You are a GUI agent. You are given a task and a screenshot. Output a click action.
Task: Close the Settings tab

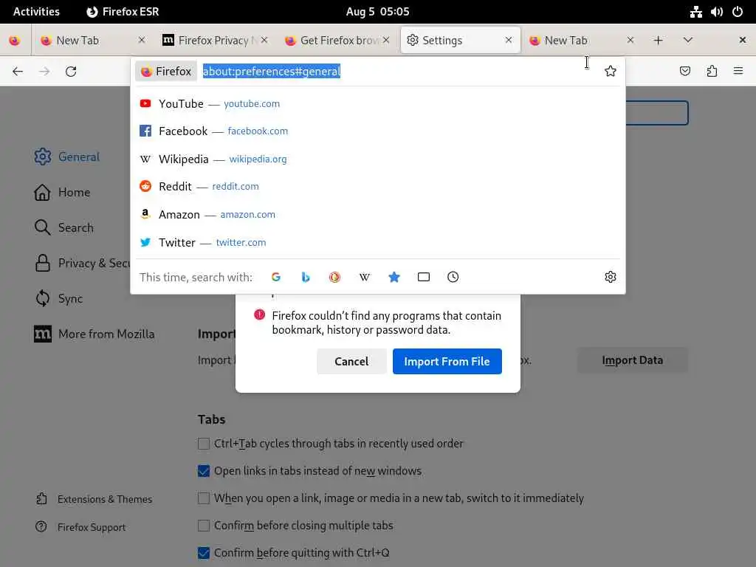tap(508, 40)
